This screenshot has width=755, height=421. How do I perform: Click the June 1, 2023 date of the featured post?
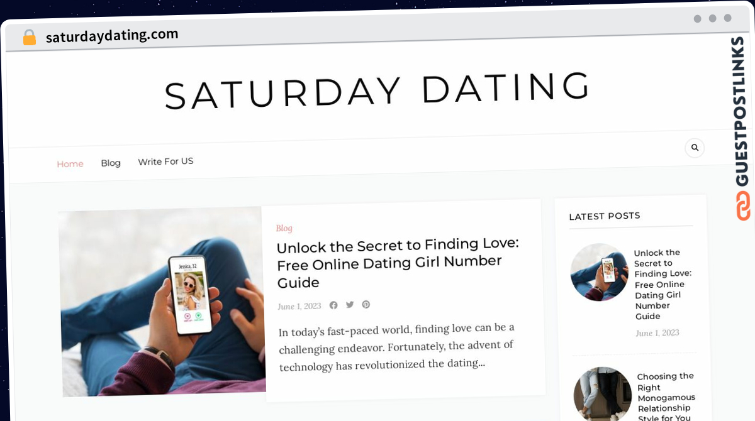299,306
